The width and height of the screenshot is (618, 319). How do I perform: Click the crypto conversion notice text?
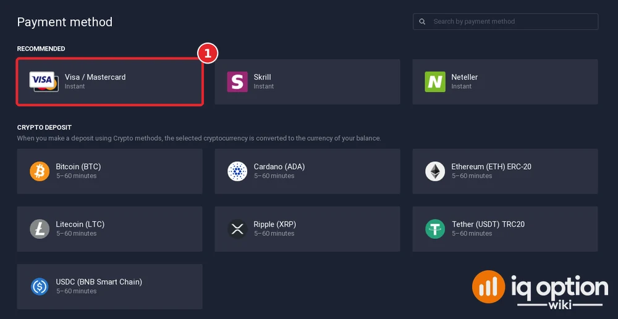point(199,138)
